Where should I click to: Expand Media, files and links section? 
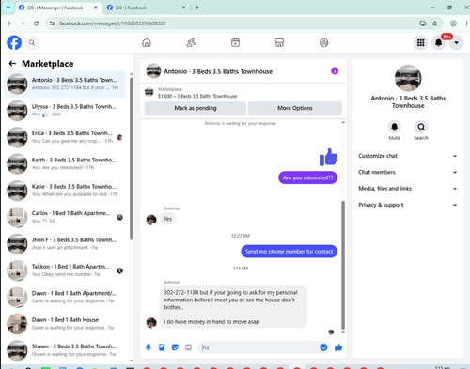click(x=408, y=189)
